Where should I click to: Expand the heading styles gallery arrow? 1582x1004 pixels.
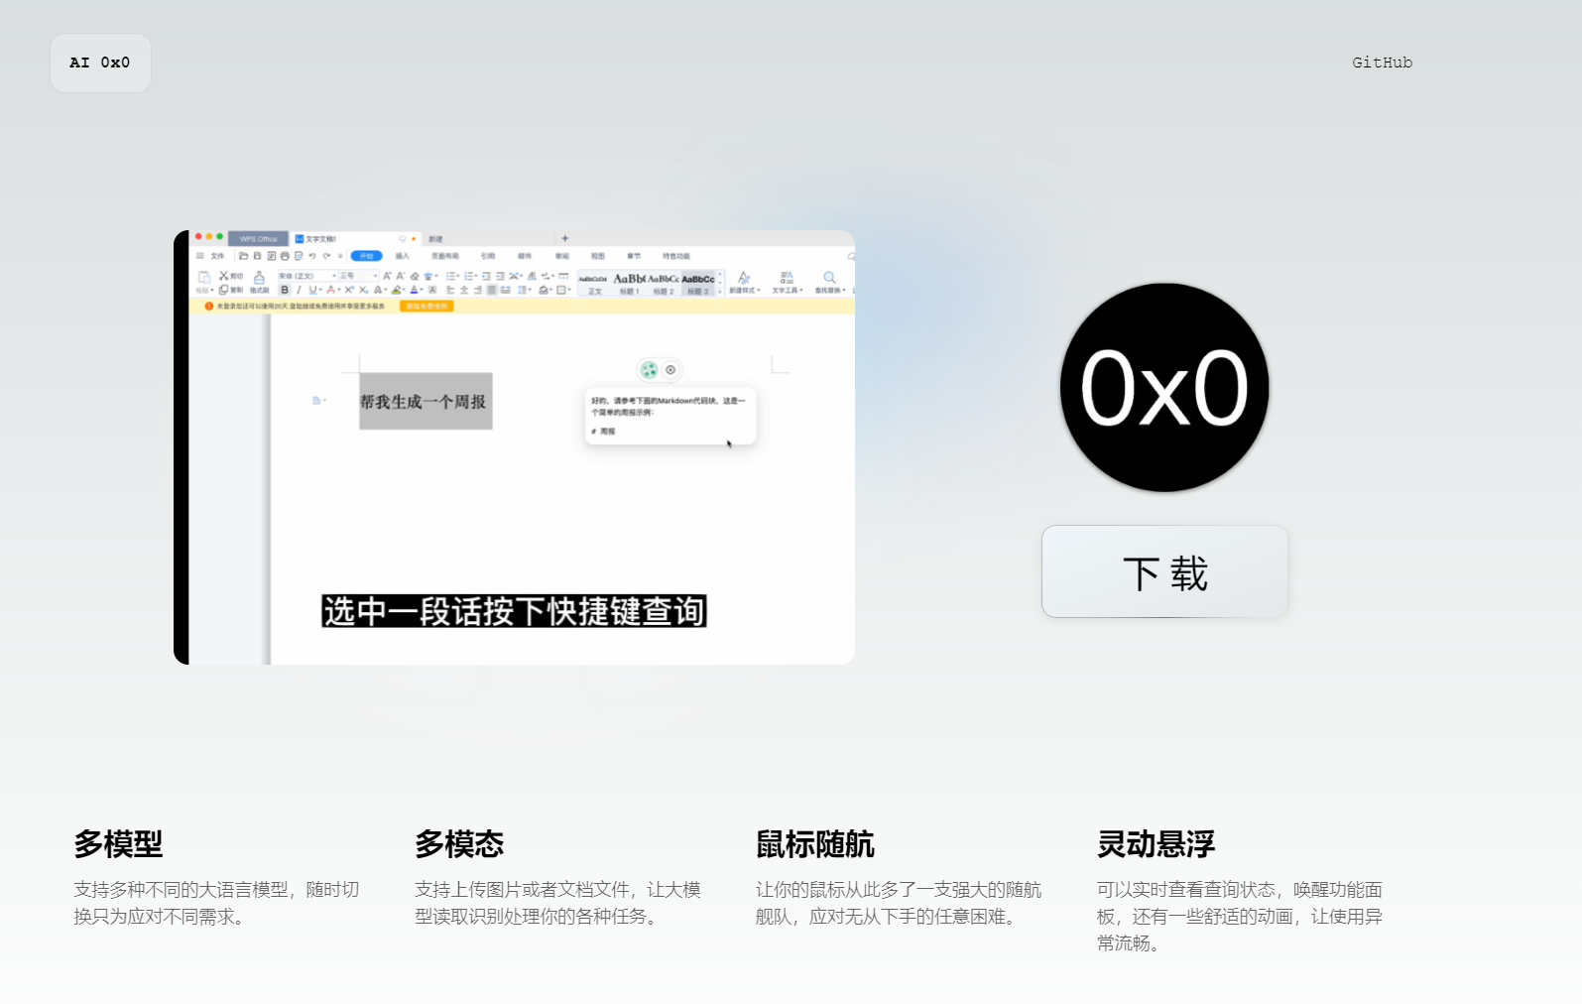720,291
